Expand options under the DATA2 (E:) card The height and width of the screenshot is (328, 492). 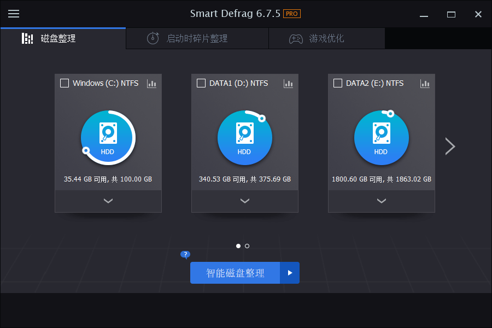tap(382, 201)
